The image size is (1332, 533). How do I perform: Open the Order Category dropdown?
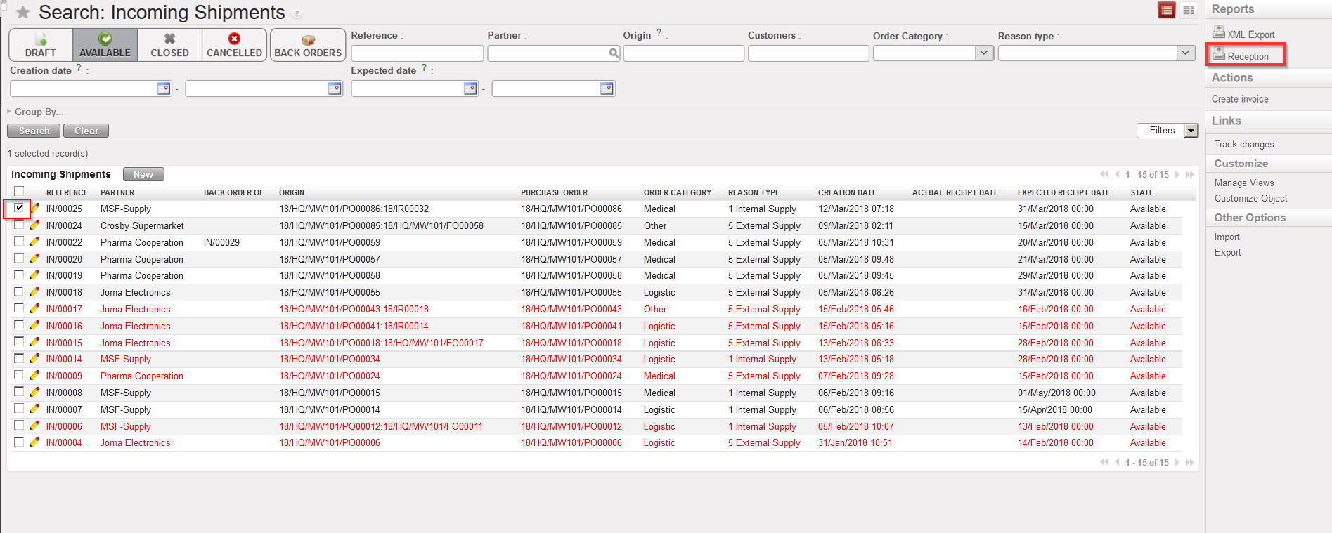point(983,53)
